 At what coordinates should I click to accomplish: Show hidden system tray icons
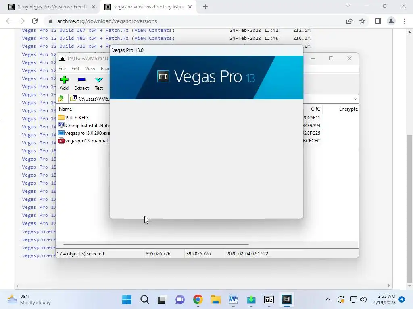[x=327, y=299]
